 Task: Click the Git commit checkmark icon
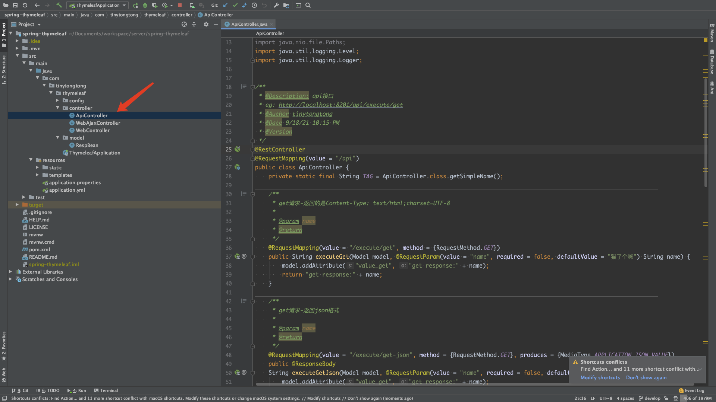point(235,5)
